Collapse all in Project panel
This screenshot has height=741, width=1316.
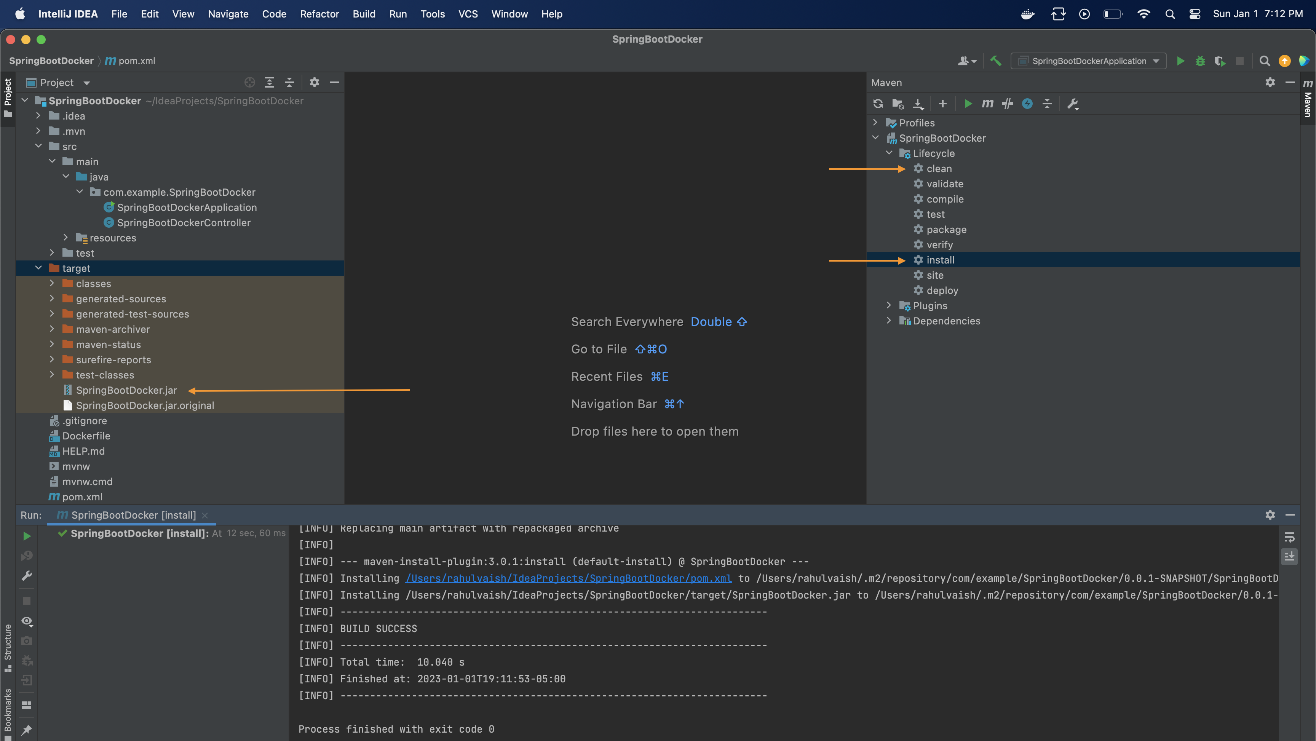(x=289, y=82)
